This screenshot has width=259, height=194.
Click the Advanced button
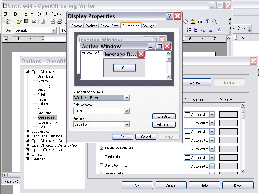click(x=164, y=125)
